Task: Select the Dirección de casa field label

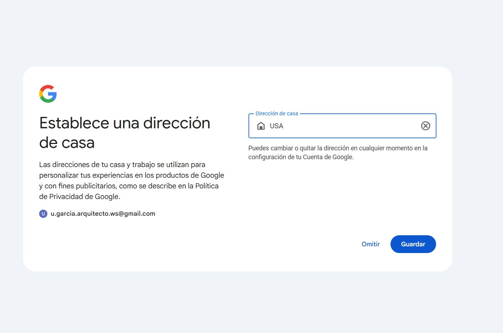Action: point(277,113)
